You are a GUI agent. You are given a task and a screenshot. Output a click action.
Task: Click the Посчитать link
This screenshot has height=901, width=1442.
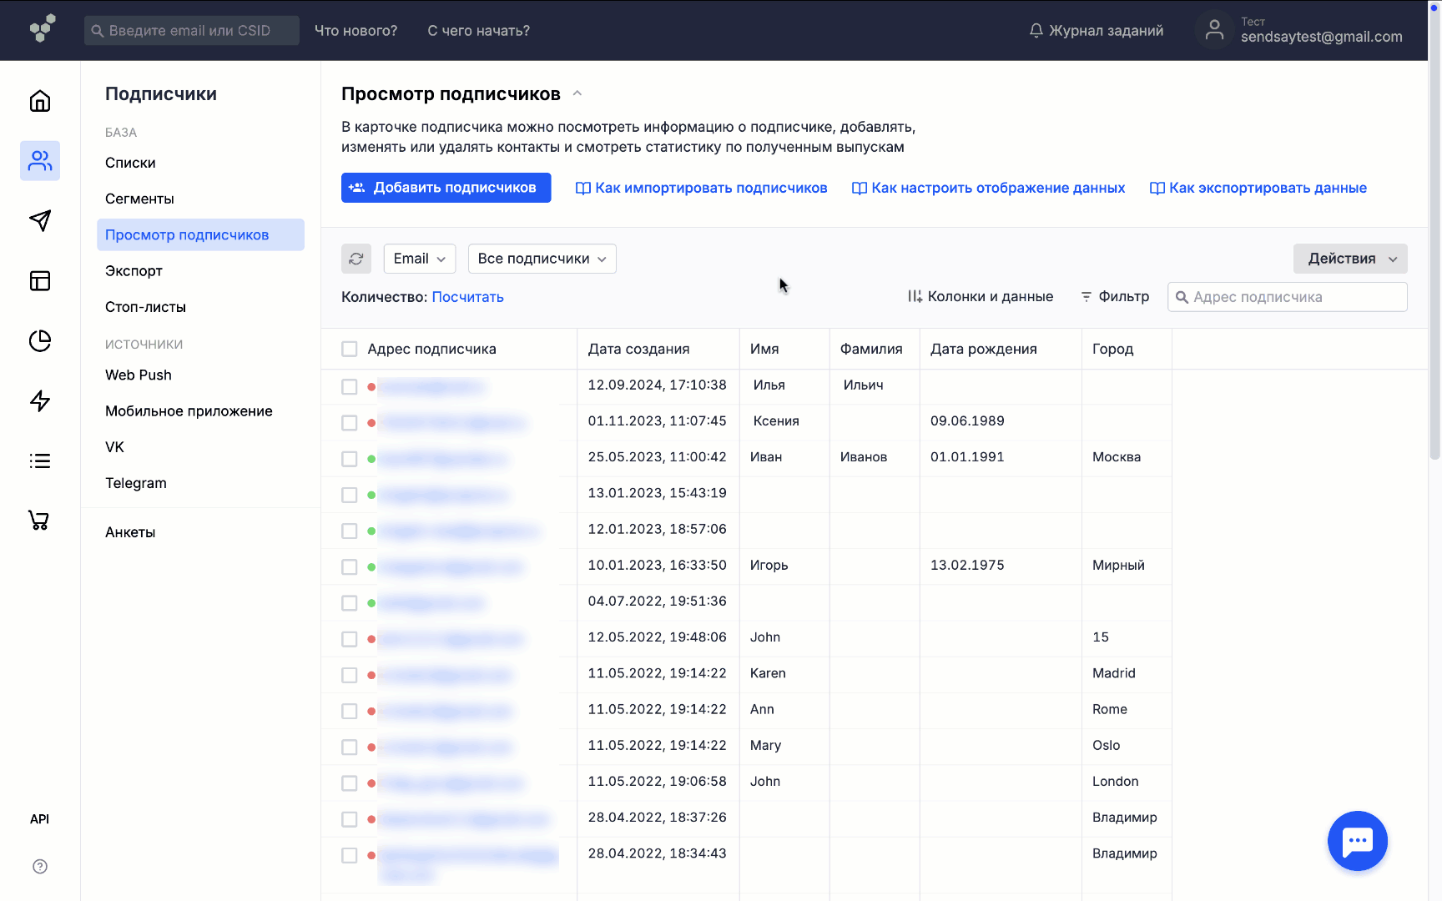pyautogui.click(x=467, y=297)
